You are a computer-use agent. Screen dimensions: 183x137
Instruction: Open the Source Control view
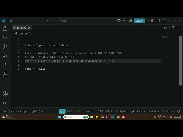(5, 47)
